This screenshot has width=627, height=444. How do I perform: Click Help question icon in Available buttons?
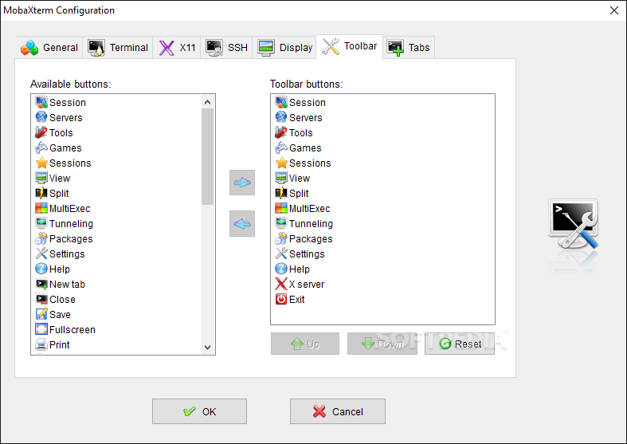click(x=41, y=269)
